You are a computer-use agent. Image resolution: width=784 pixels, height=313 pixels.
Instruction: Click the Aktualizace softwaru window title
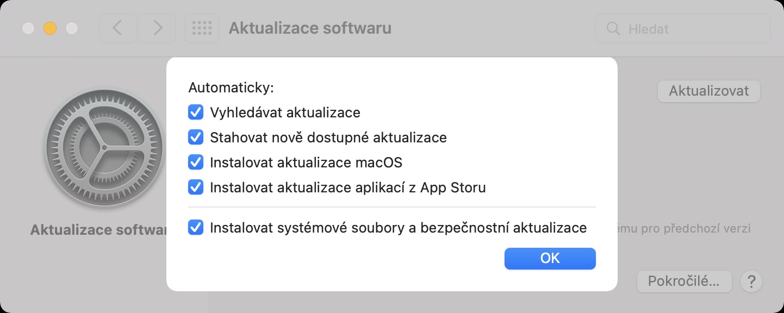coord(310,28)
